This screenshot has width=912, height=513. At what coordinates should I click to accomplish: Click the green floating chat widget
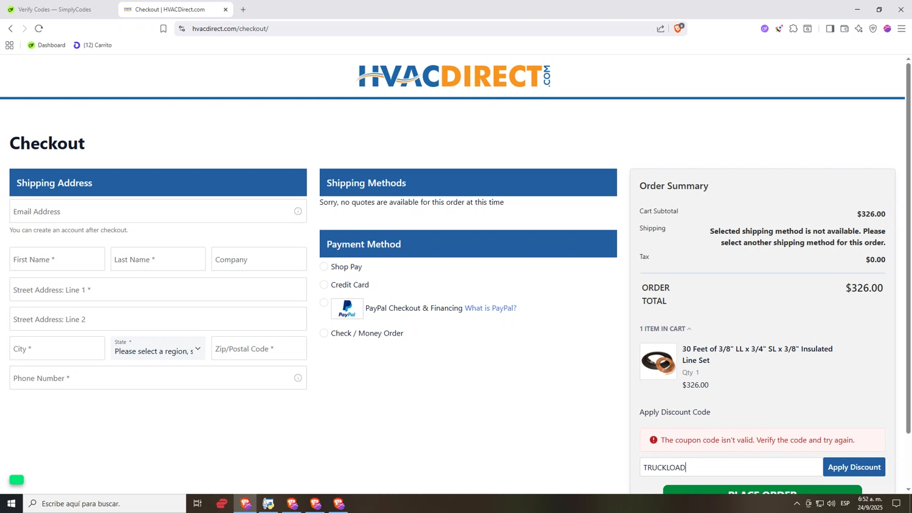[16, 480]
